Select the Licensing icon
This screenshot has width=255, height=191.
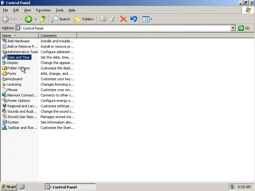4,84
